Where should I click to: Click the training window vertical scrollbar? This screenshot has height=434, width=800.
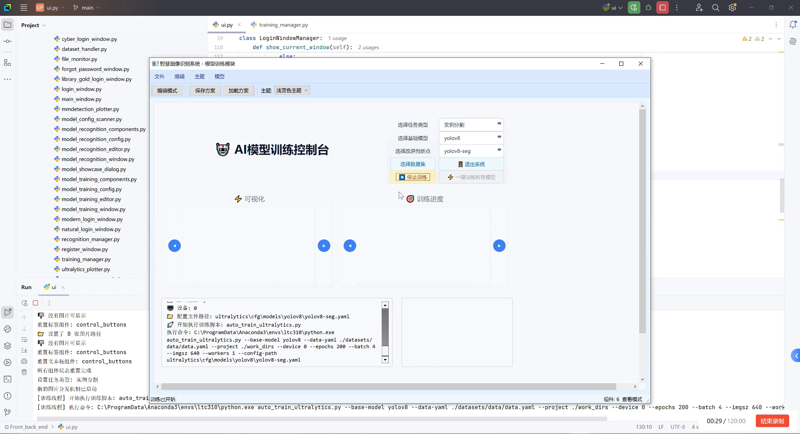(642, 221)
